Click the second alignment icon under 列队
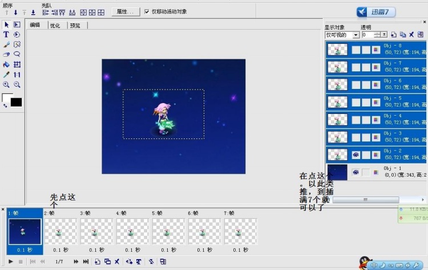This screenshot has height=270, width=428. pos(54,13)
